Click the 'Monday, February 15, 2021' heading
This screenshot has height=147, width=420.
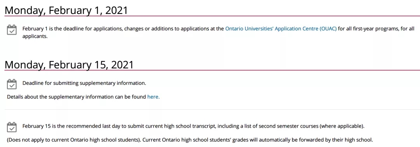tap(69, 65)
